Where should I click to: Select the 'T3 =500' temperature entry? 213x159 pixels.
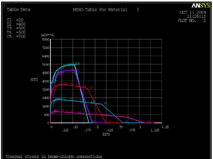coord(16,28)
